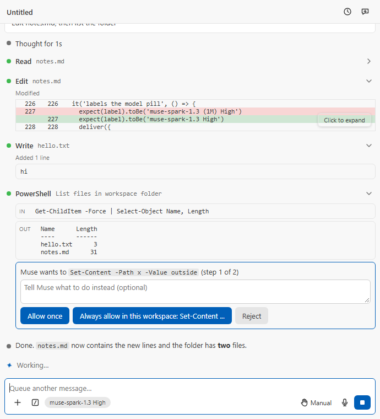The image size is (380, 419).
Task: Click the deliver({ diff line 228
Action: coord(196,127)
